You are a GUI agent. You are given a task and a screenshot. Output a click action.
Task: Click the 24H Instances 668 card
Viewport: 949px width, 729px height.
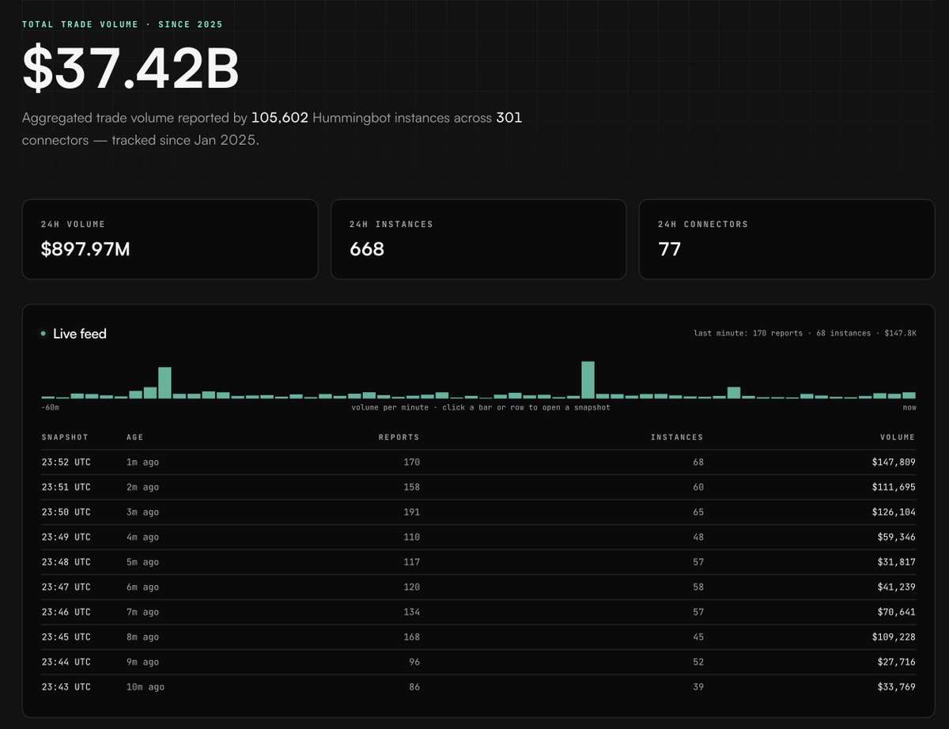pos(478,240)
